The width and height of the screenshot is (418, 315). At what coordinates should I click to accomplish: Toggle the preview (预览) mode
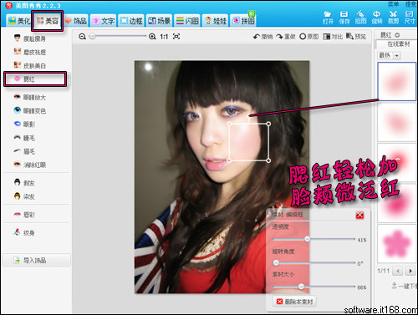[x=356, y=36]
